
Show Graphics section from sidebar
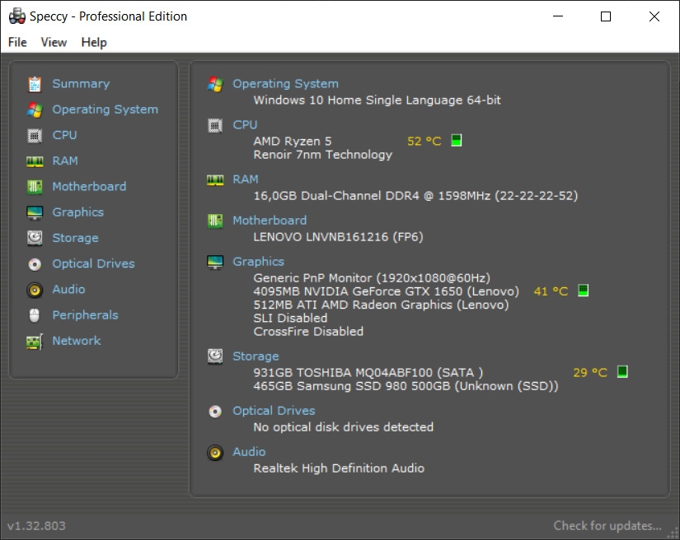[x=77, y=212]
